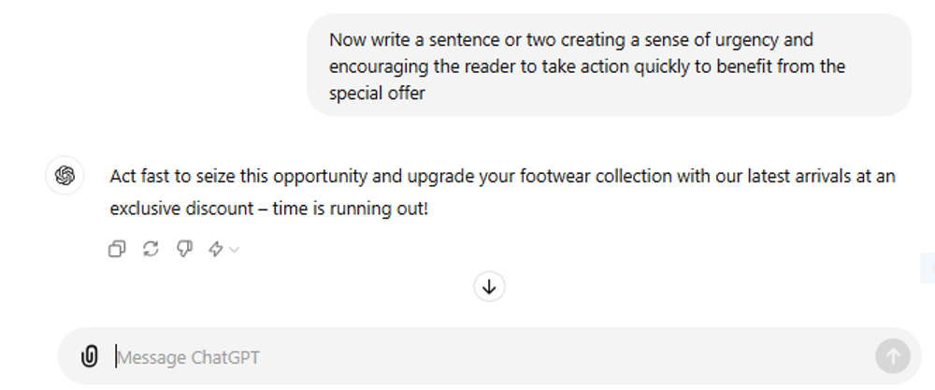The height and width of the screenshot is (390, 935).
Task: Click the light blue tab at right edge
Action: [x=928, y=267]
